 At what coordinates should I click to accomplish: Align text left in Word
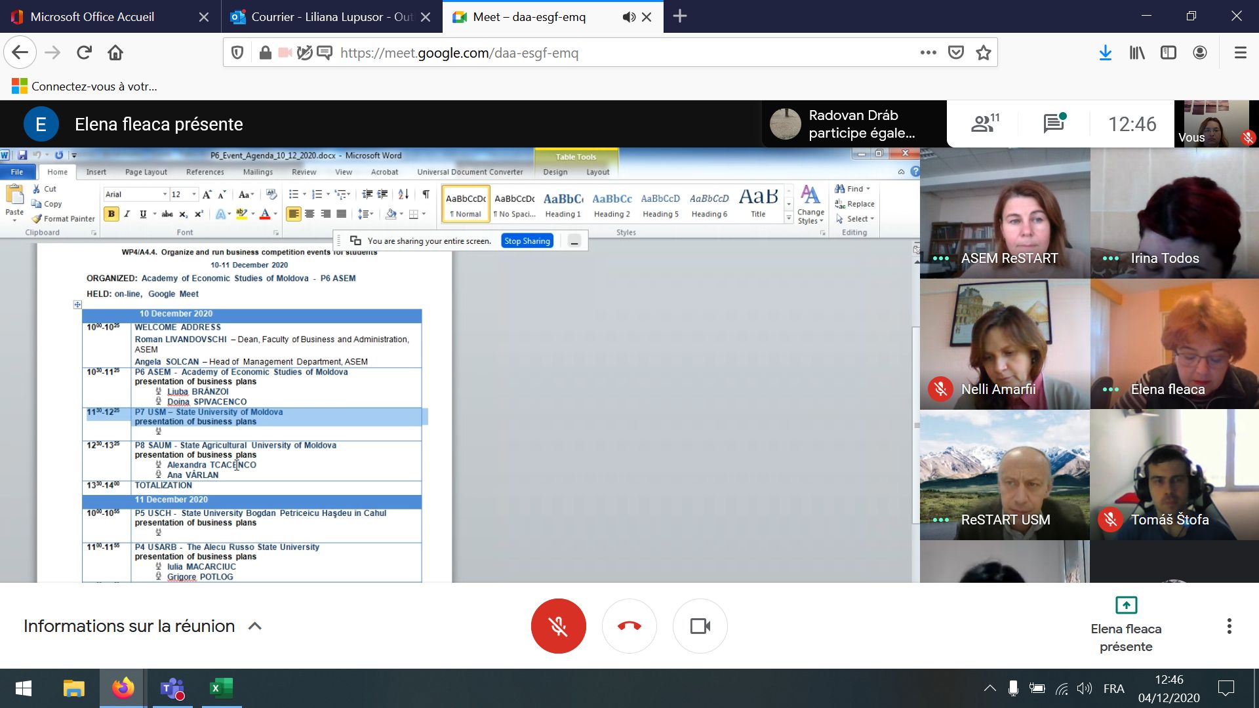click(293, 214)
